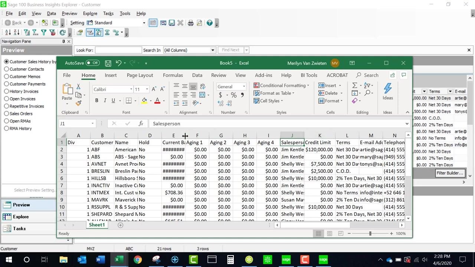Click the Sage Help question mark icon
Viewport: 475px width, 267px height.
210,23
